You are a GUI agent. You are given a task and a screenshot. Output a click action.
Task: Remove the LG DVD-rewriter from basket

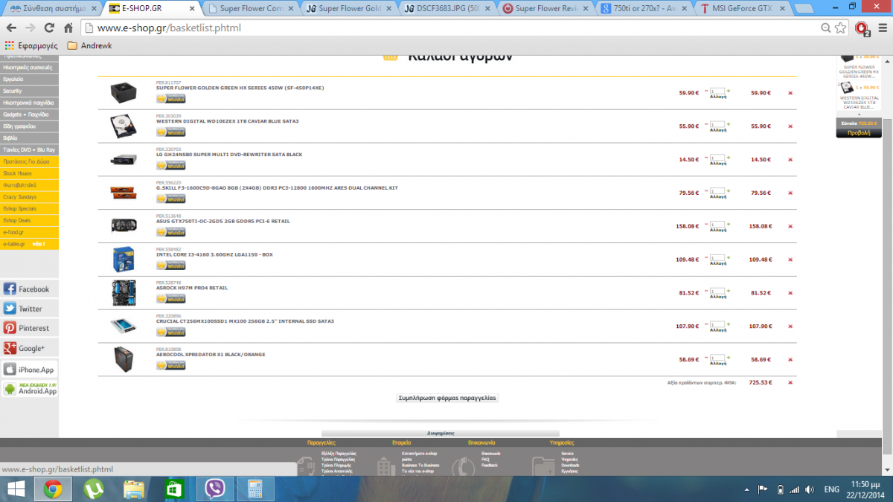pyautogui.click(x=790, y=160)
